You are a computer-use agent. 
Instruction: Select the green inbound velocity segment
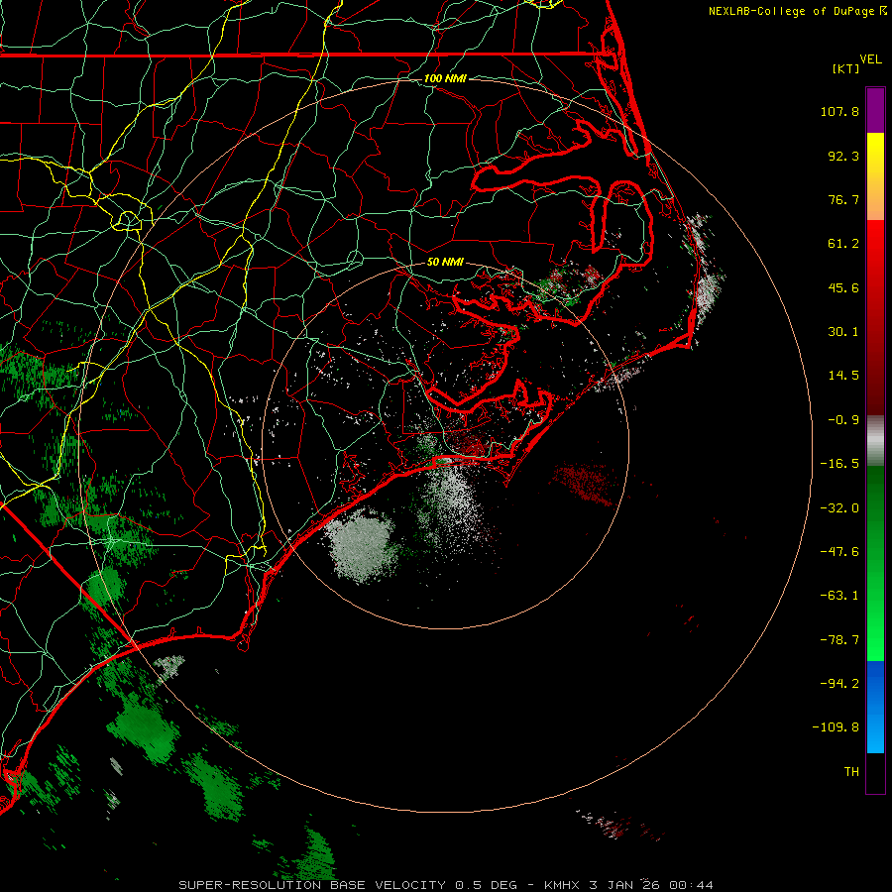click(x=875, y=563)
